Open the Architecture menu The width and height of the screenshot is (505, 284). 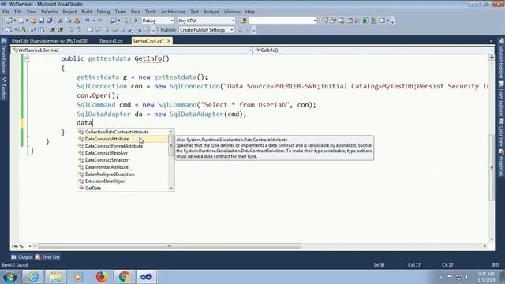[173, 12]
